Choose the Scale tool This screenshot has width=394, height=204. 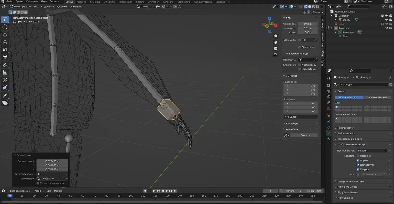5,49
